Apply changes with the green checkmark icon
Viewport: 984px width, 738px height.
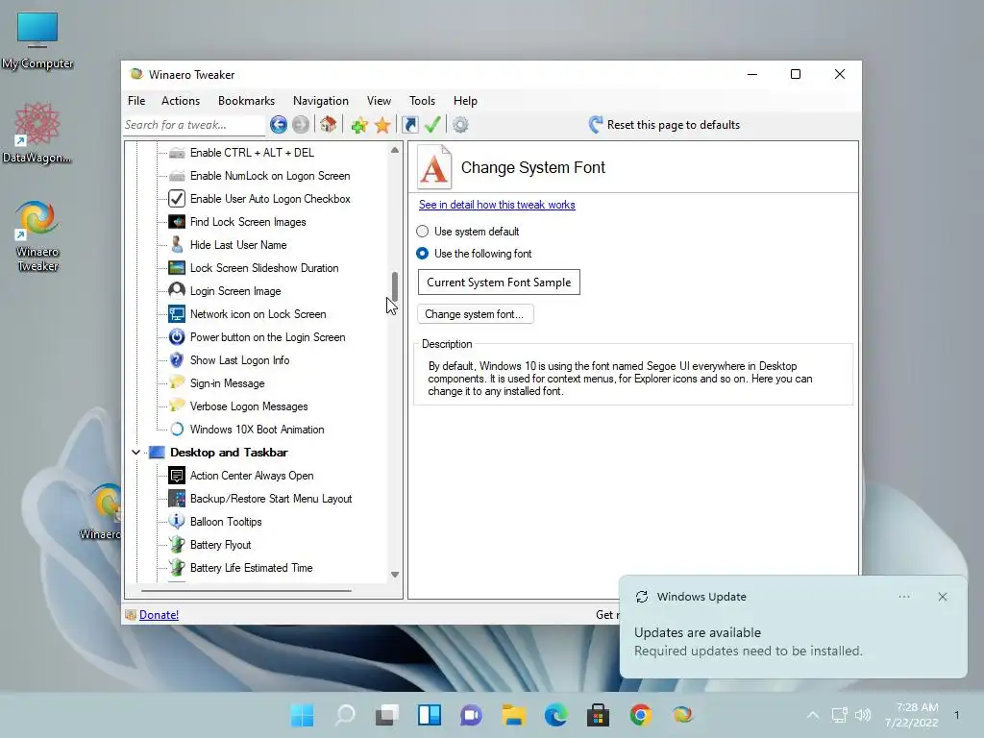coord(432,124)
